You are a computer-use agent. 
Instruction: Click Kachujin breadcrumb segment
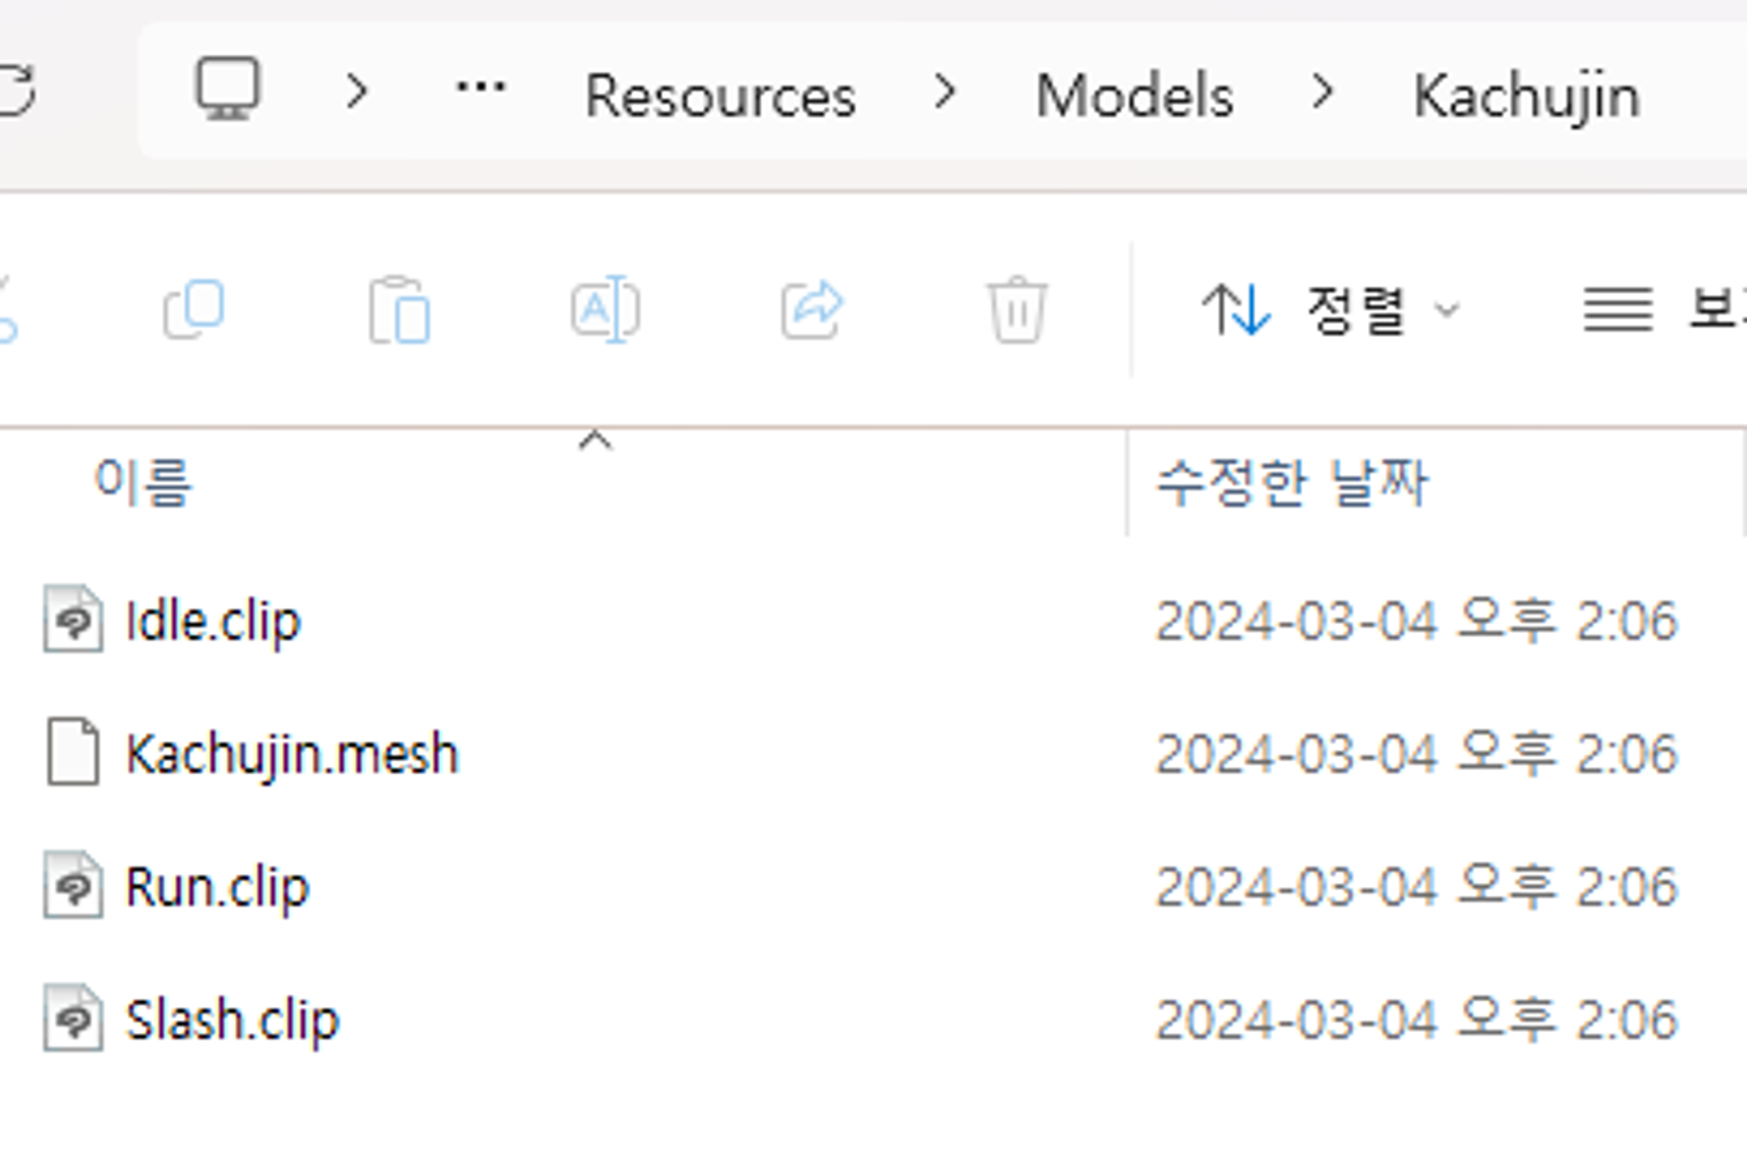coord(1526,94)
